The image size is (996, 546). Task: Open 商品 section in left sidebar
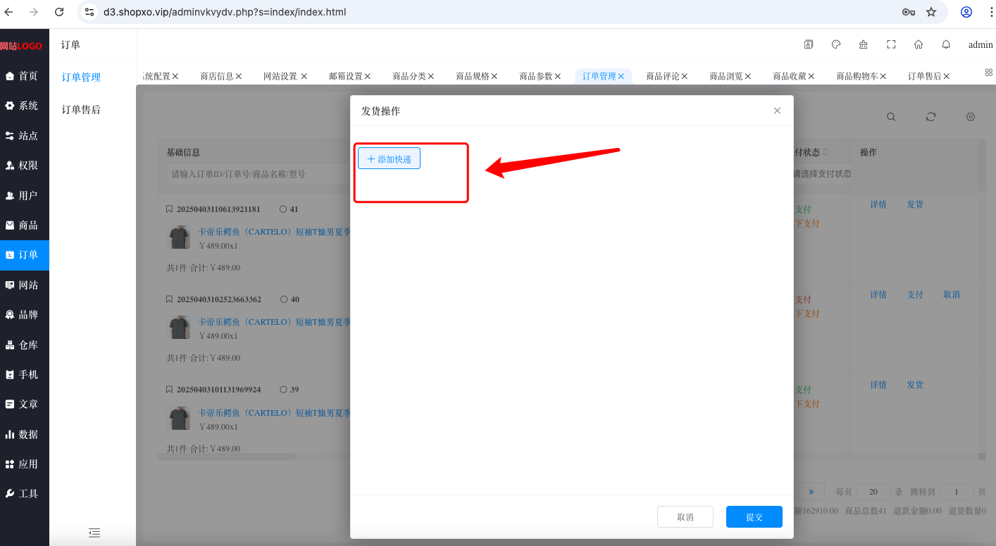pyautogui.click(x=25, y=225)
